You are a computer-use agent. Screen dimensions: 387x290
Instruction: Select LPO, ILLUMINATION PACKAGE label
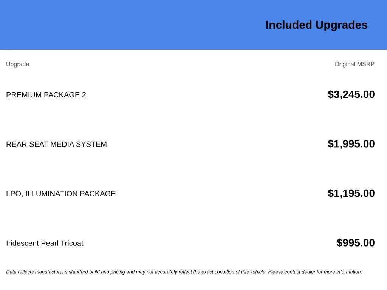point(61,194)
